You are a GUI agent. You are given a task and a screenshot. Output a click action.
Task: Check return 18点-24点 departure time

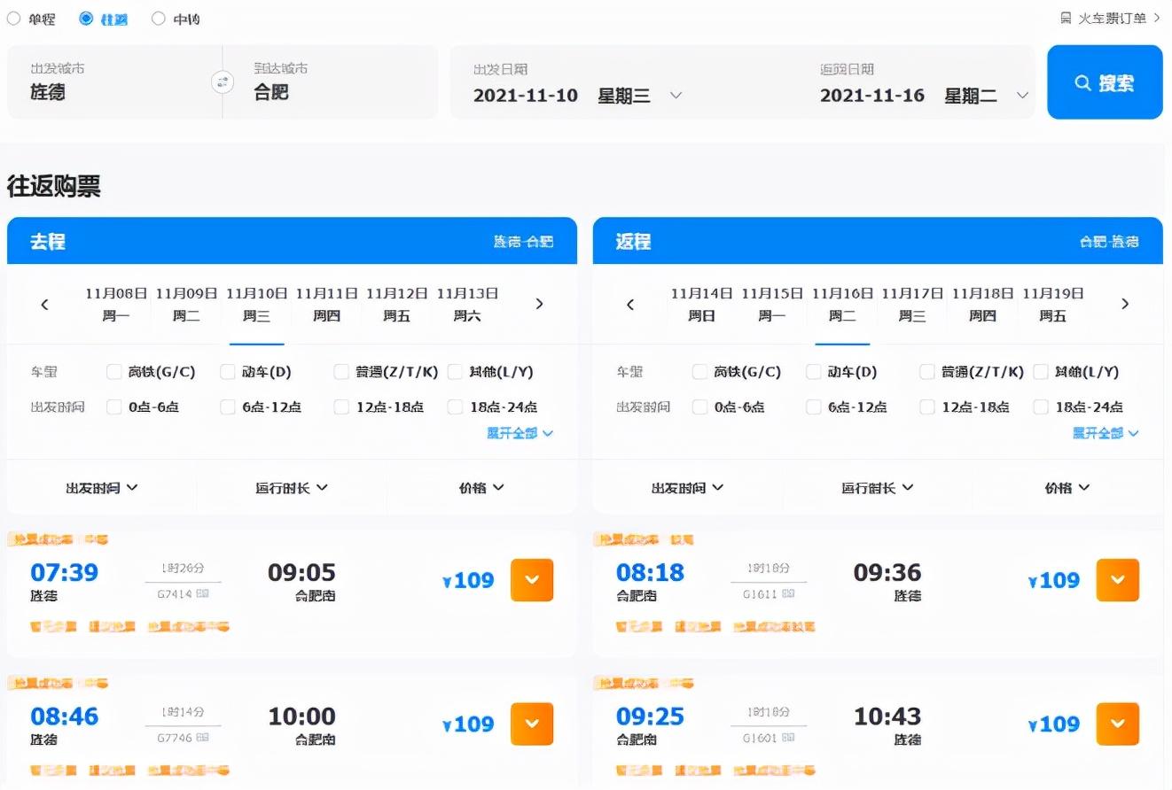(x=1042, y=407)
